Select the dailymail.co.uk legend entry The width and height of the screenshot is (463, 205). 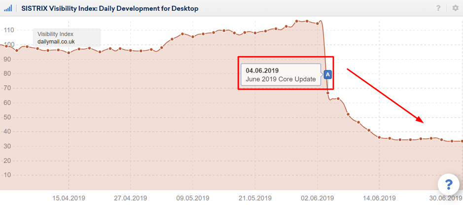click(57, 41)
